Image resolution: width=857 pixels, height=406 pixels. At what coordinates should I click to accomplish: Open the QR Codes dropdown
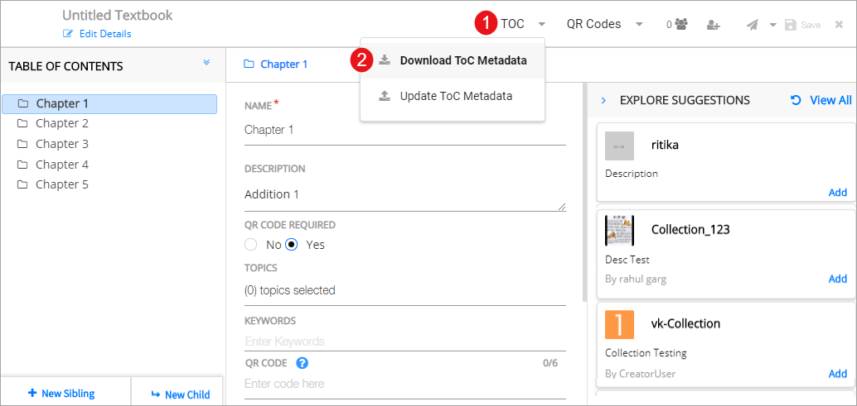[x=604, y=24]
